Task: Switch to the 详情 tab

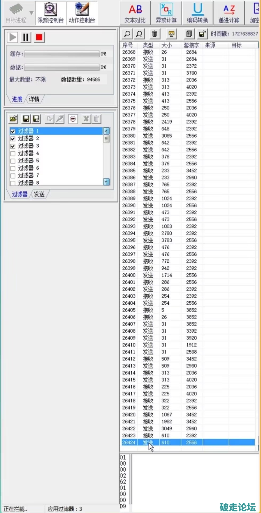Action: tap(34, 99)
